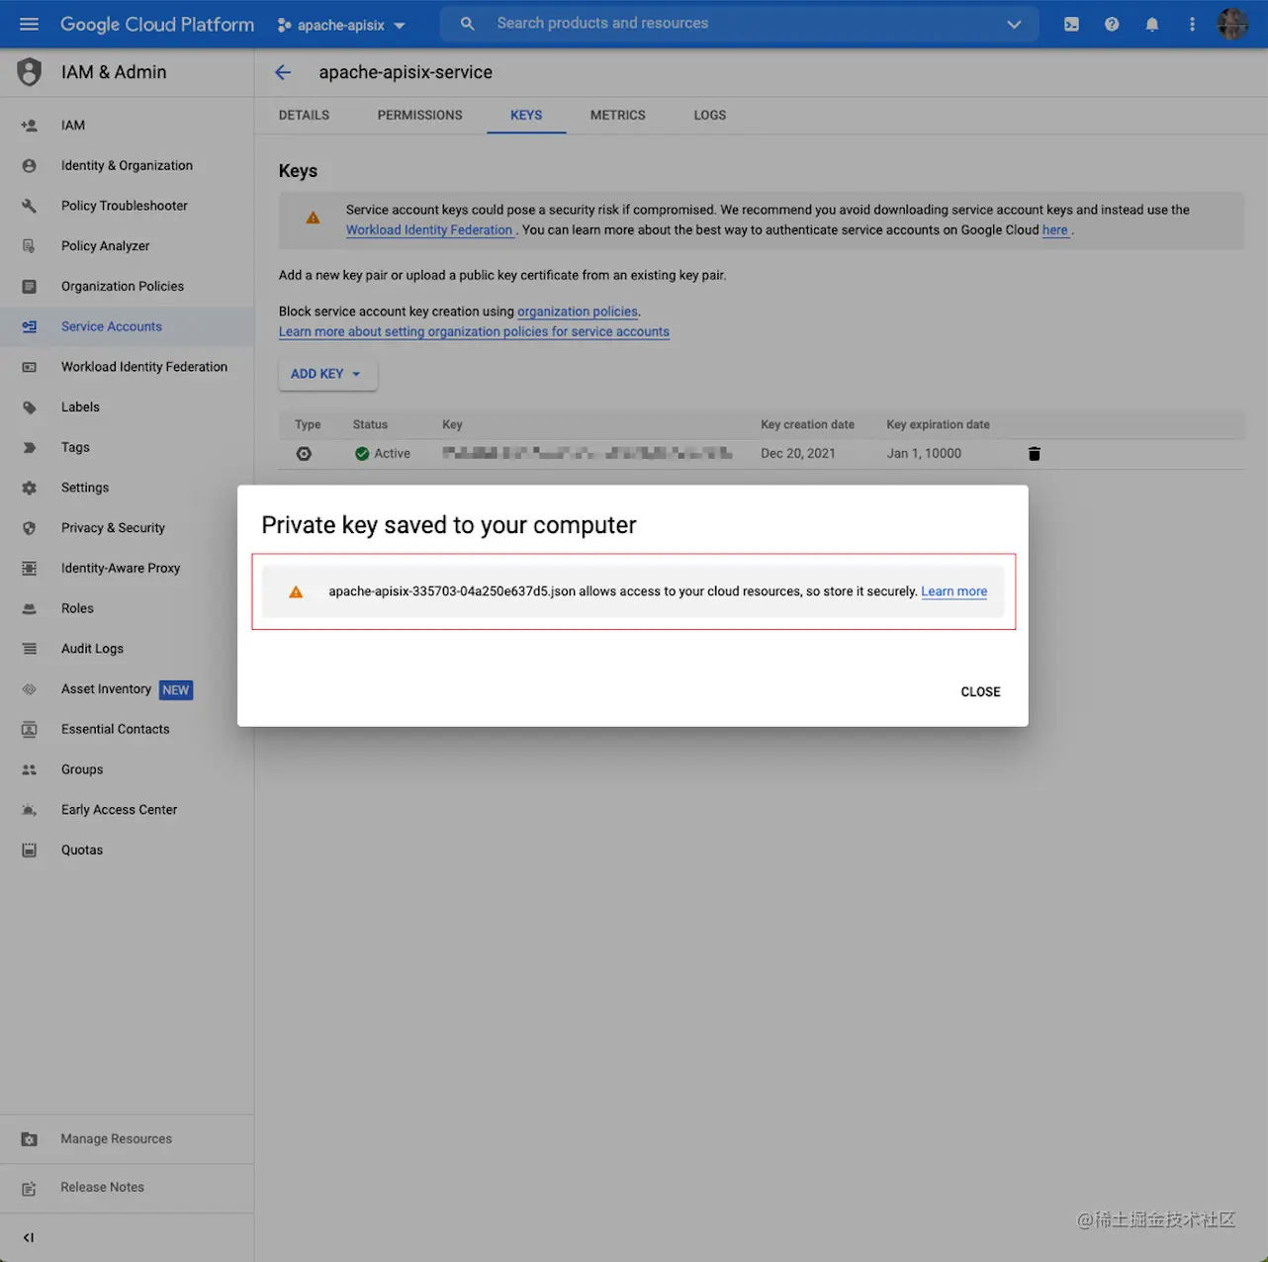Expand the search bar dropdown chevron
1268x1262 pixels.
[x=1014, y=24]
